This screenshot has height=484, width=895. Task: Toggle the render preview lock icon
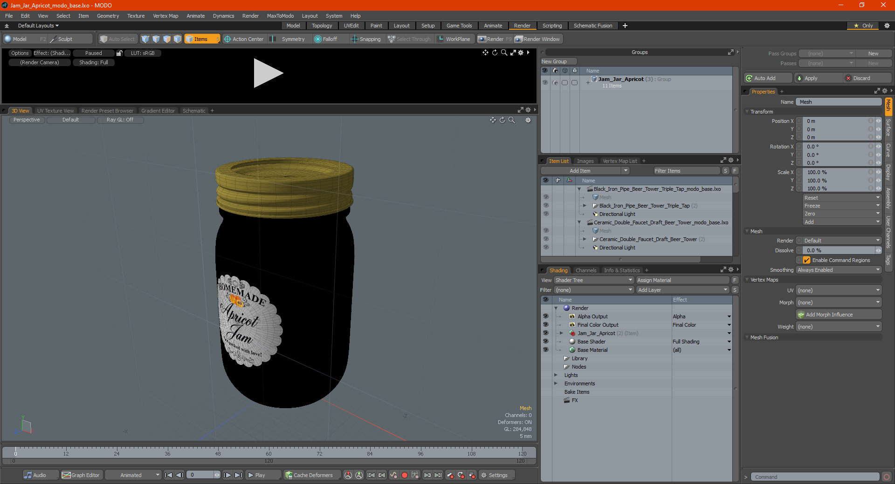pyautogui.click(x=119, y=53)
